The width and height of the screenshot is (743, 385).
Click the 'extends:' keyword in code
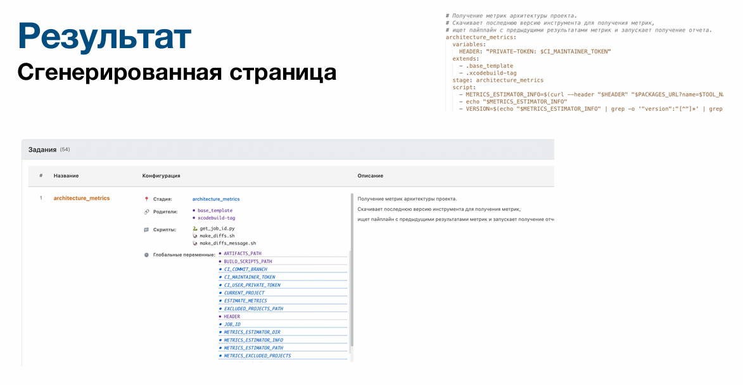(x=466, y=59)
